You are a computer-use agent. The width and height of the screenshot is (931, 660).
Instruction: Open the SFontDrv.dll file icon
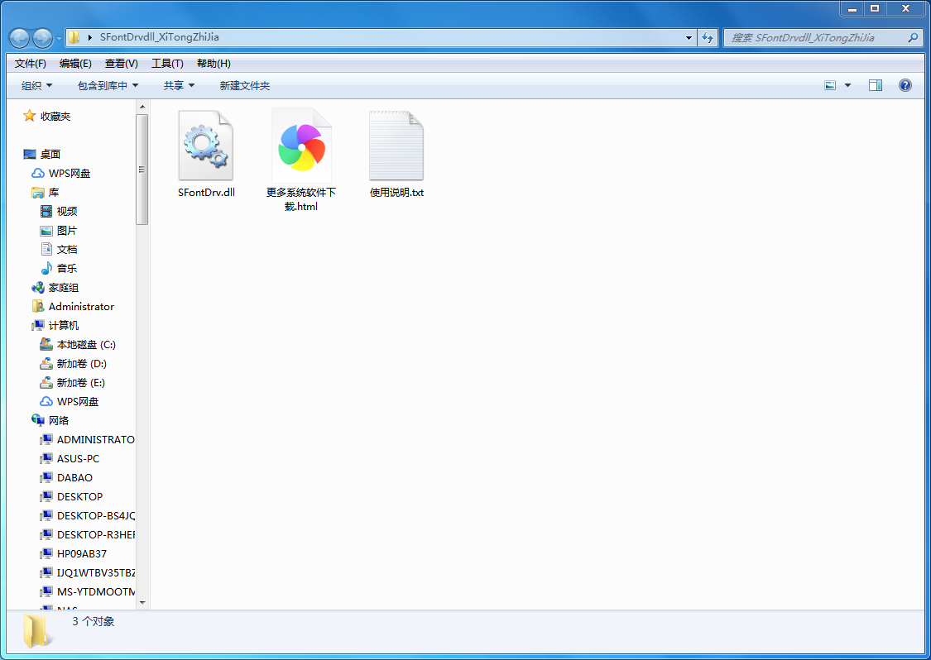pyautogui.click(x=206, y=146)
